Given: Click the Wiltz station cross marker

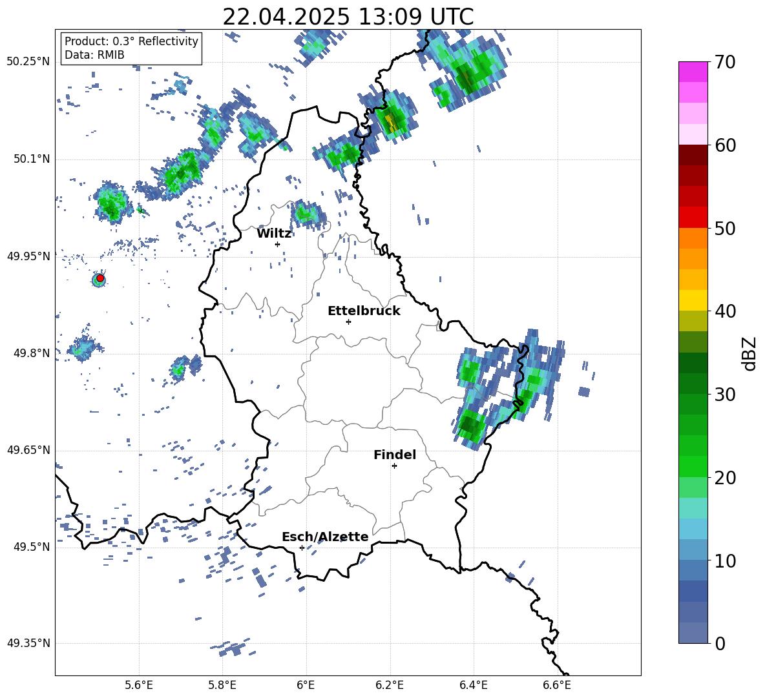Looking at the screenshot, I should (x=277, y=244).
